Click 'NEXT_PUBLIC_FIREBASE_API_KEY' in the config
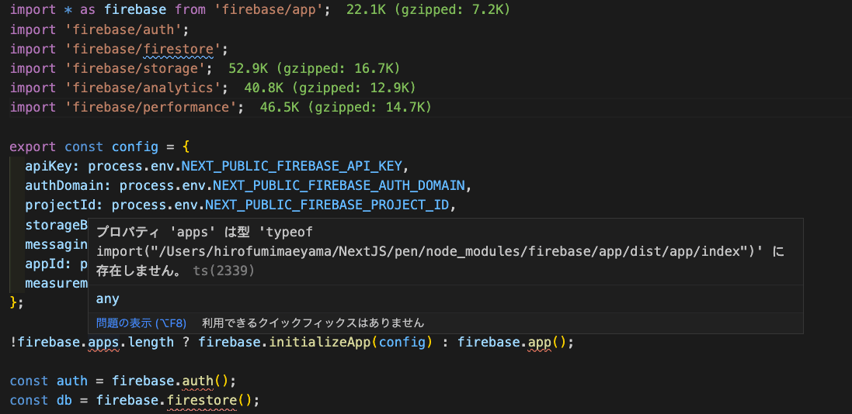Image resolution: width=852 pixels, height=414 pixels. point(292,166)
